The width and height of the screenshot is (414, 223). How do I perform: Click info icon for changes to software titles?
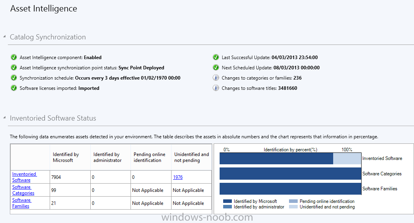click(x=216, y=88)
